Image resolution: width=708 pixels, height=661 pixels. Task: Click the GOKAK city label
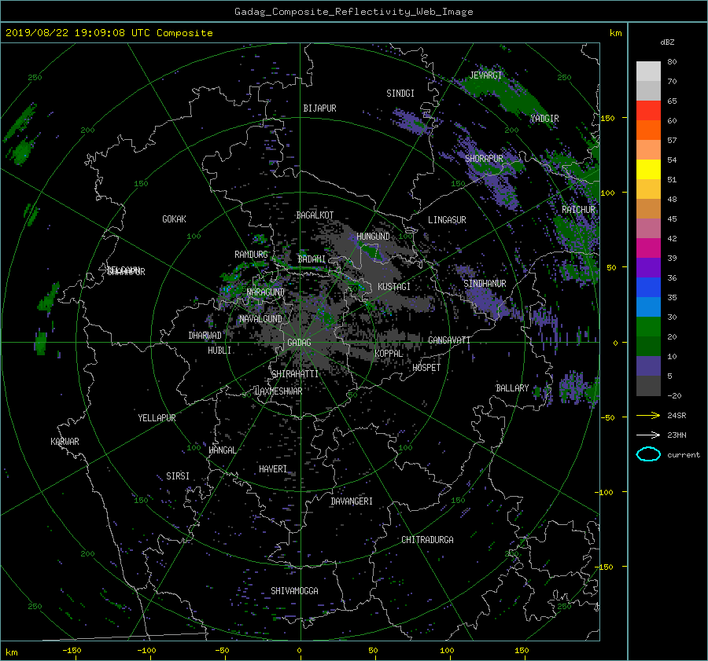[174, 219]
